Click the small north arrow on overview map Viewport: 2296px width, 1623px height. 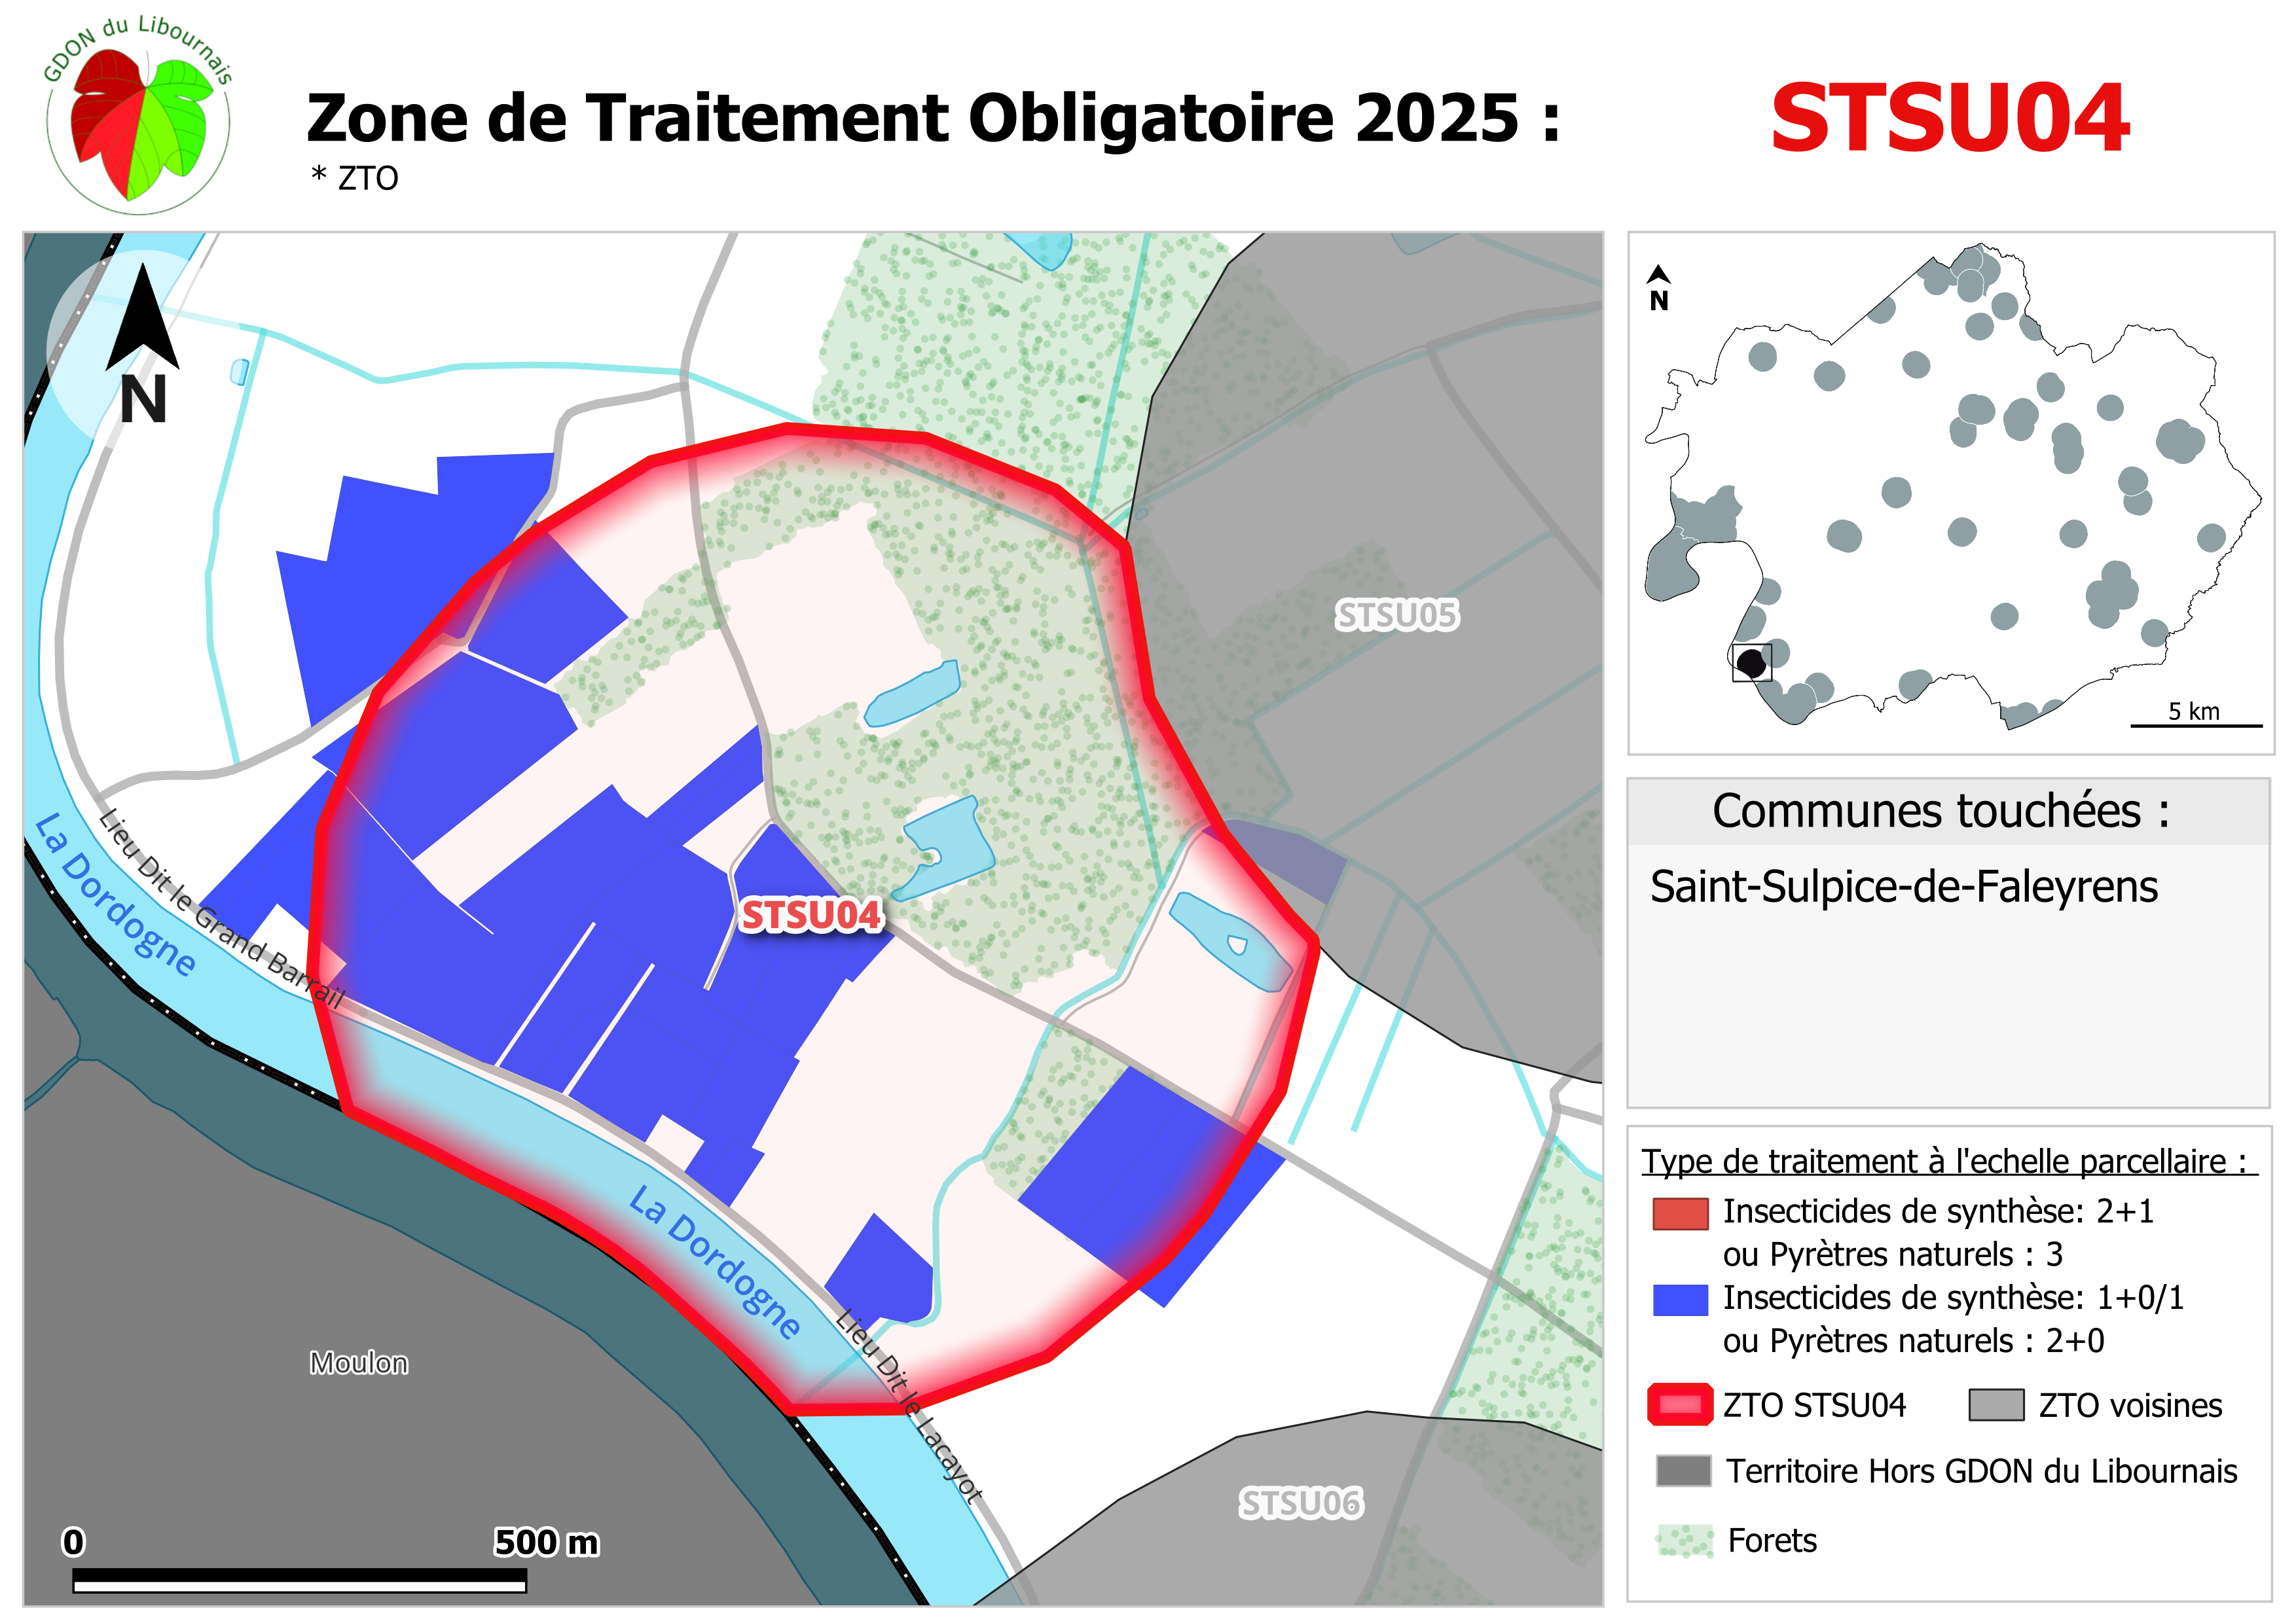click(1659, 288)
